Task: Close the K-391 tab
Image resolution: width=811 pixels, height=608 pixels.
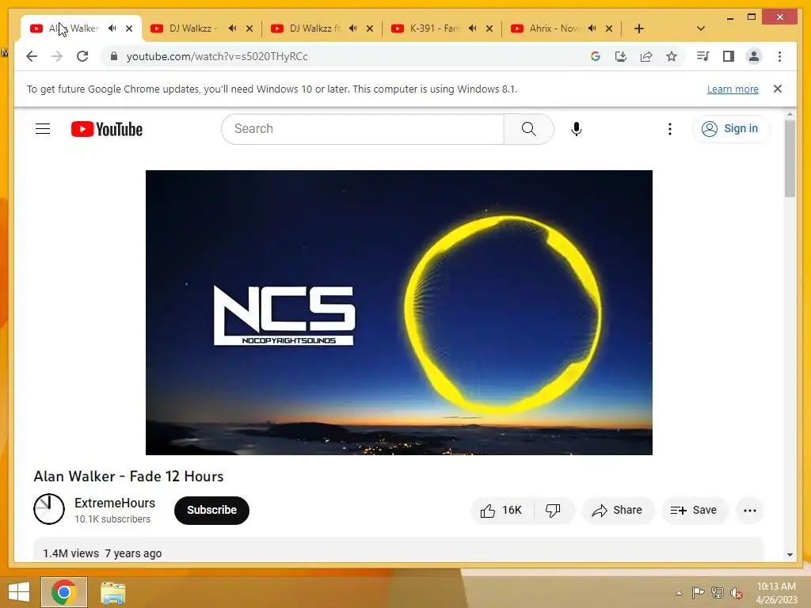Action: (x=489, y=28)
